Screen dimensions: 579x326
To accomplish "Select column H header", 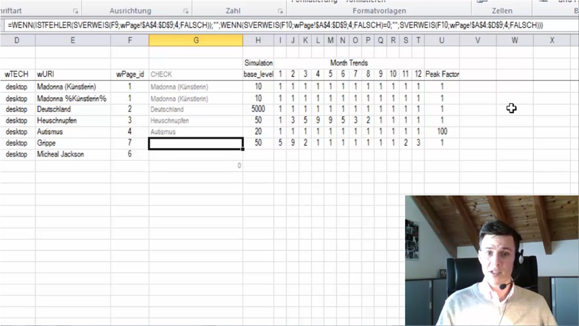I will 258,40.
